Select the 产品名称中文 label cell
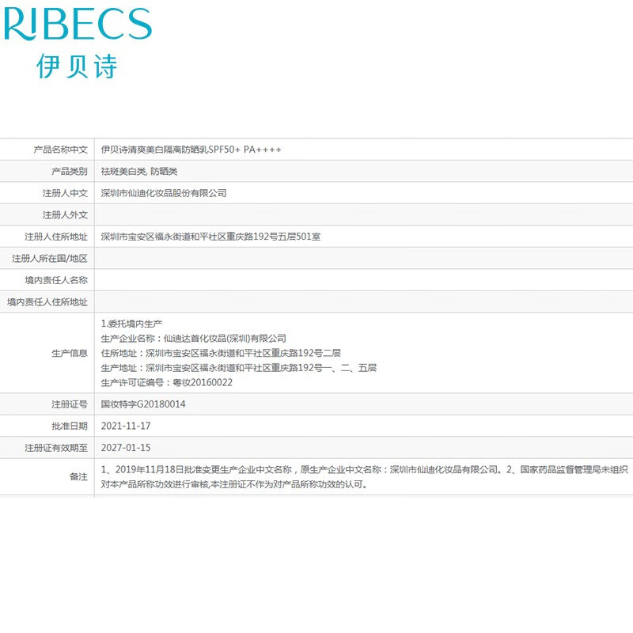The width and height of the screenshot is (633, 633). [61, 150]
